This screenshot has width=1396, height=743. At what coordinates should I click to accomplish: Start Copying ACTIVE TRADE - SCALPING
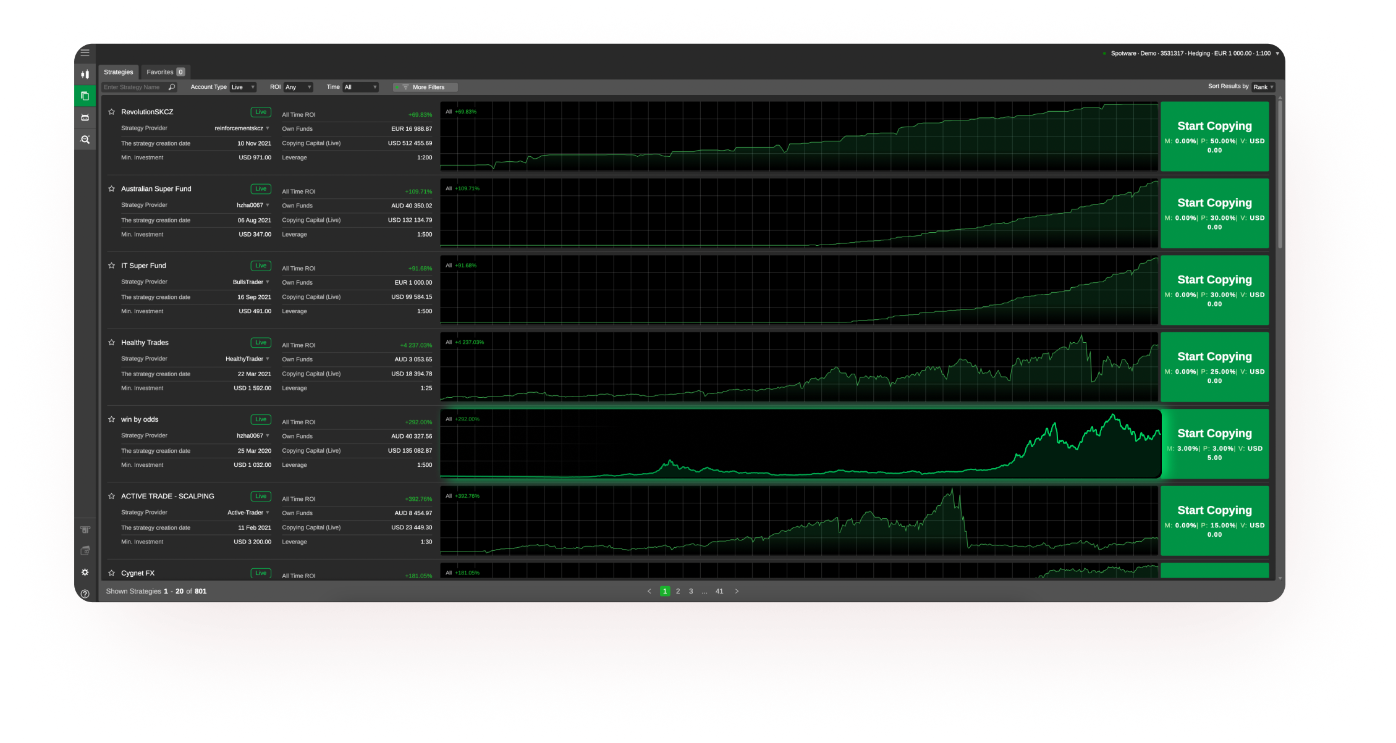click(x=1214, y=521)
